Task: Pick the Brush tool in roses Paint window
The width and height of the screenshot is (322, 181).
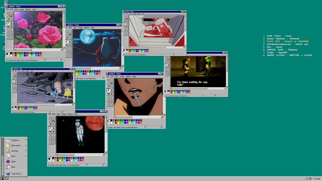Action: click(11, 23)
